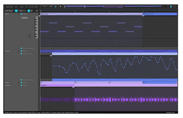Expand the Chords track plus button
This screenshot has height=118, width=183.
coord(19,51)
